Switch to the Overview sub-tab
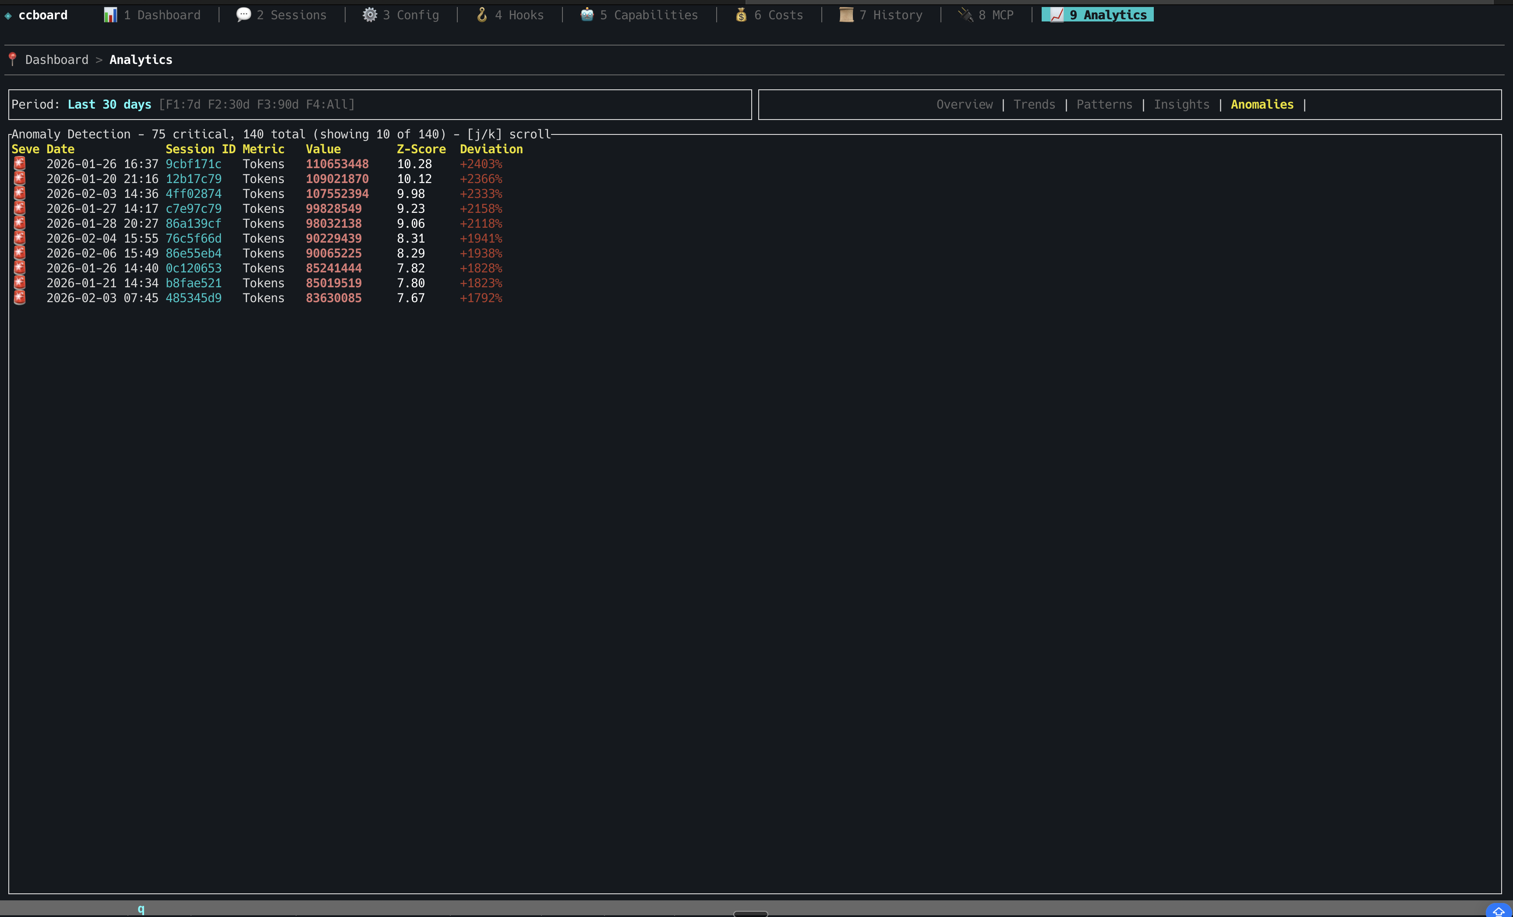This screenshot has height=917, width=1513. coord(964,104)
